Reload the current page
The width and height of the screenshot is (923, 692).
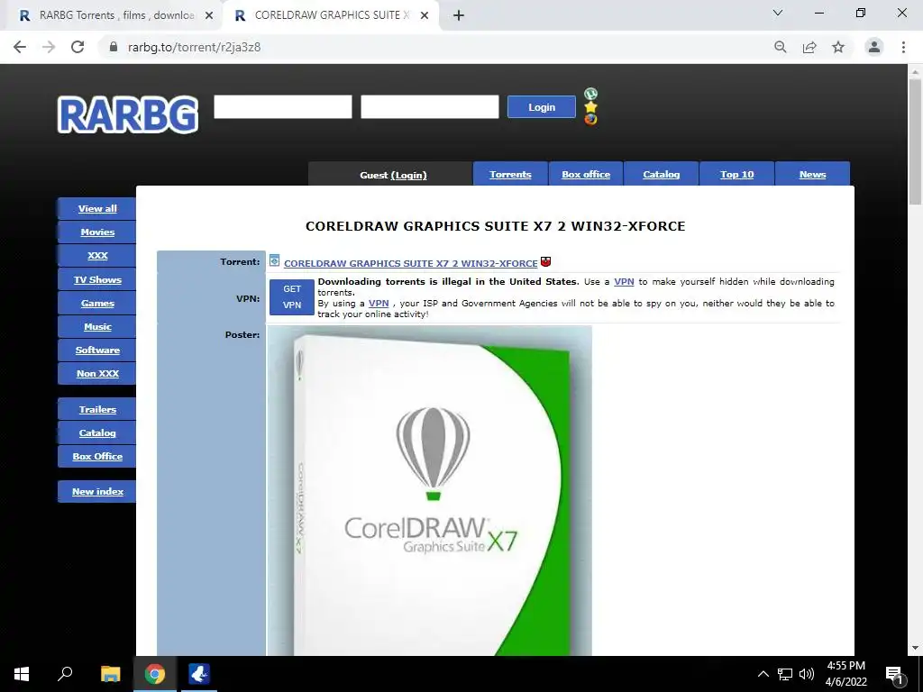point(78,47)
